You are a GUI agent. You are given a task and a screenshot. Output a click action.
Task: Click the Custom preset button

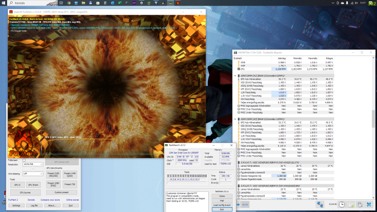click(x=62, y=192)
